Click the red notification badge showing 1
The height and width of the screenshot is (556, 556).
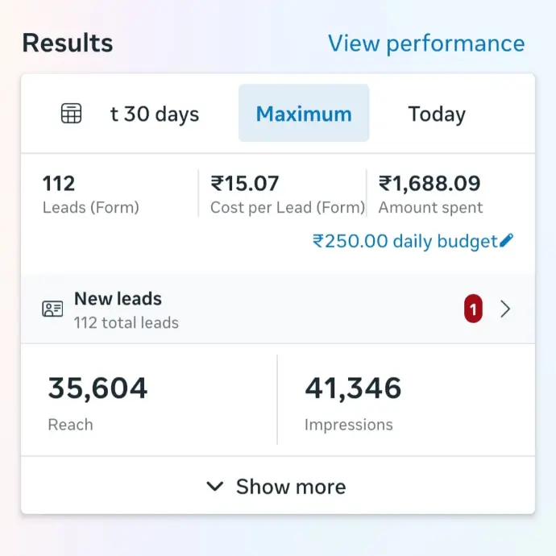(473, 309)
